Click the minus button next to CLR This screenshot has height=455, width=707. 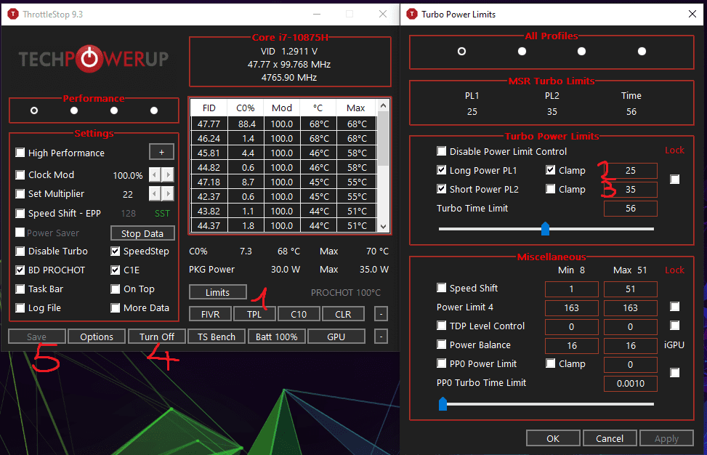(381, 314)
